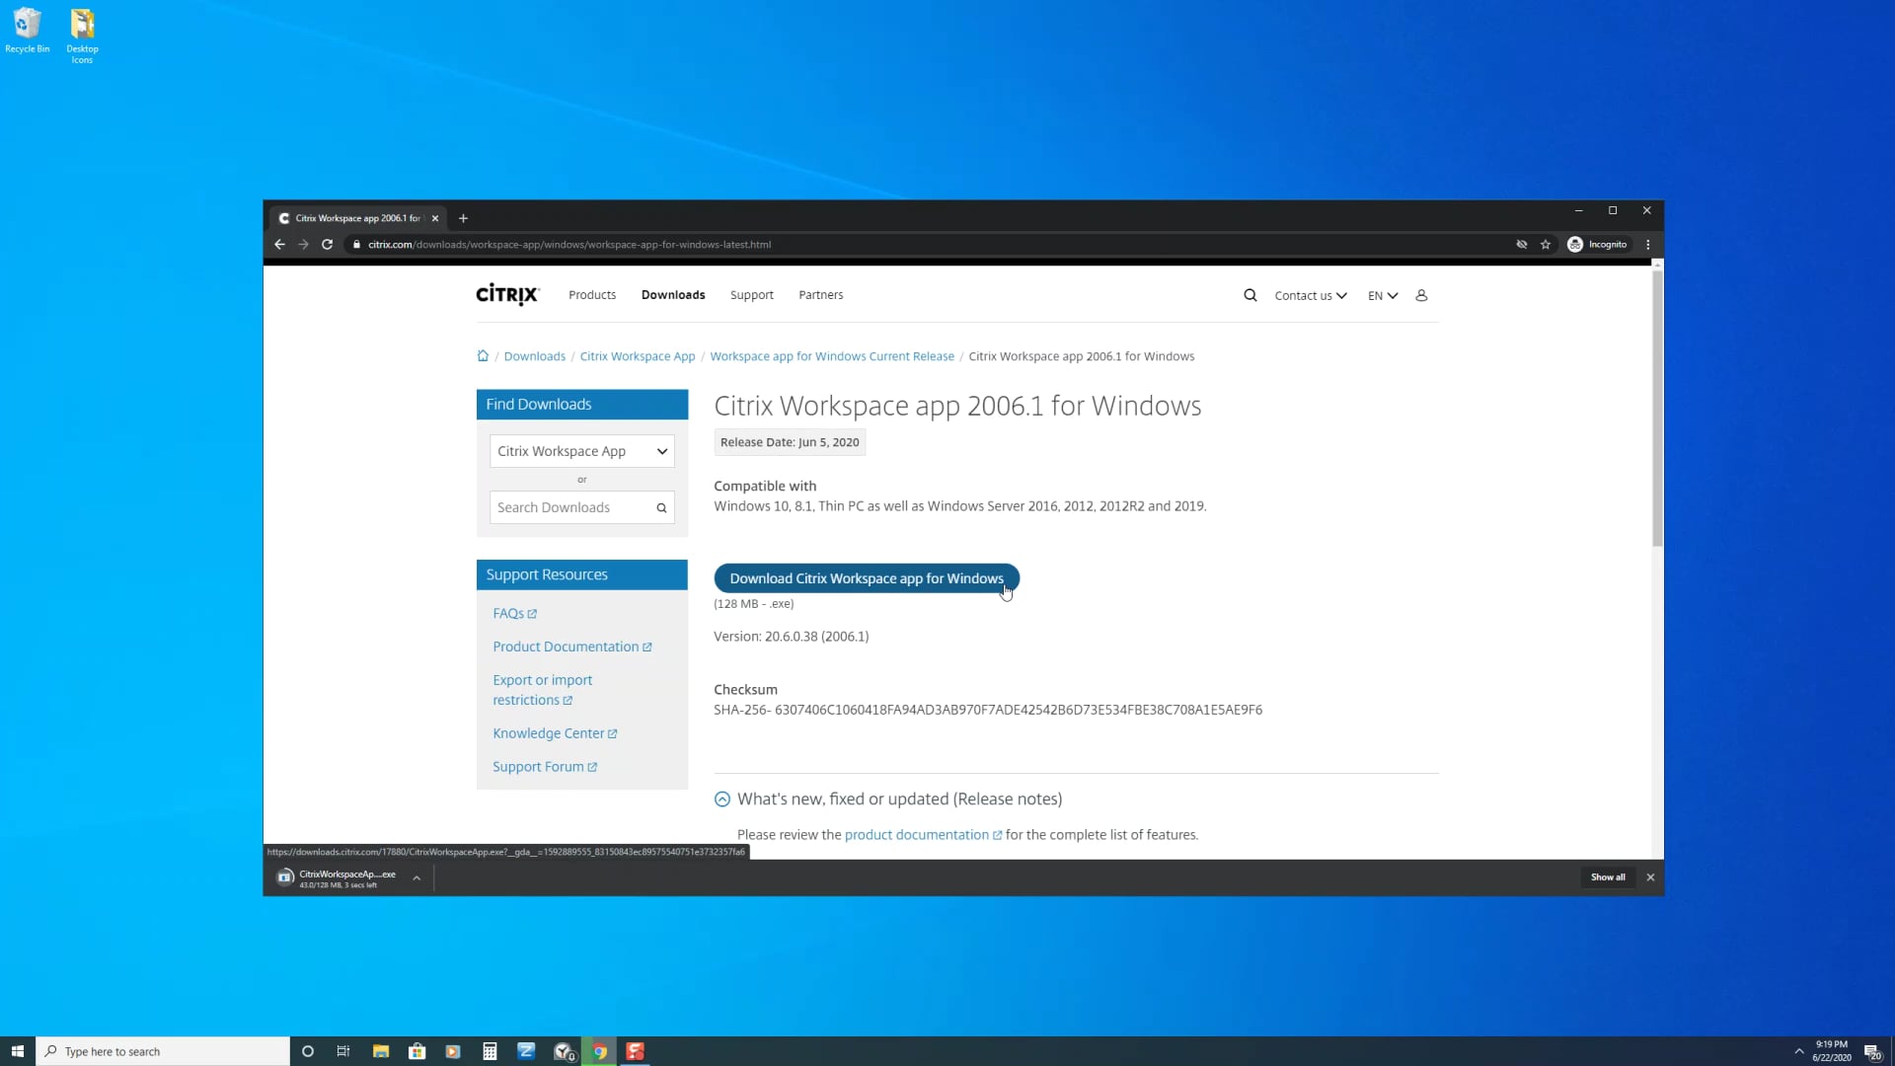The width and height of the screenshot is (1895, 1066).
Task: Reload the page in Chrome
Action: [327, 244]
